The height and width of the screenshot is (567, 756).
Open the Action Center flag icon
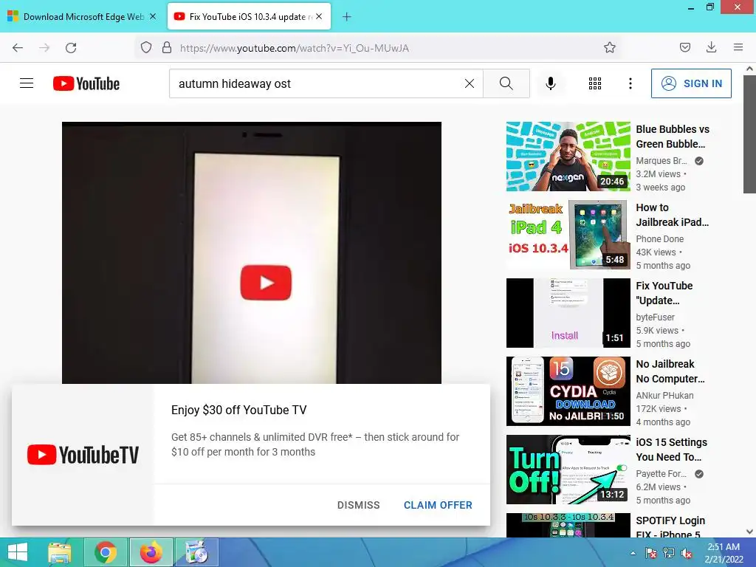coord(651,553)
